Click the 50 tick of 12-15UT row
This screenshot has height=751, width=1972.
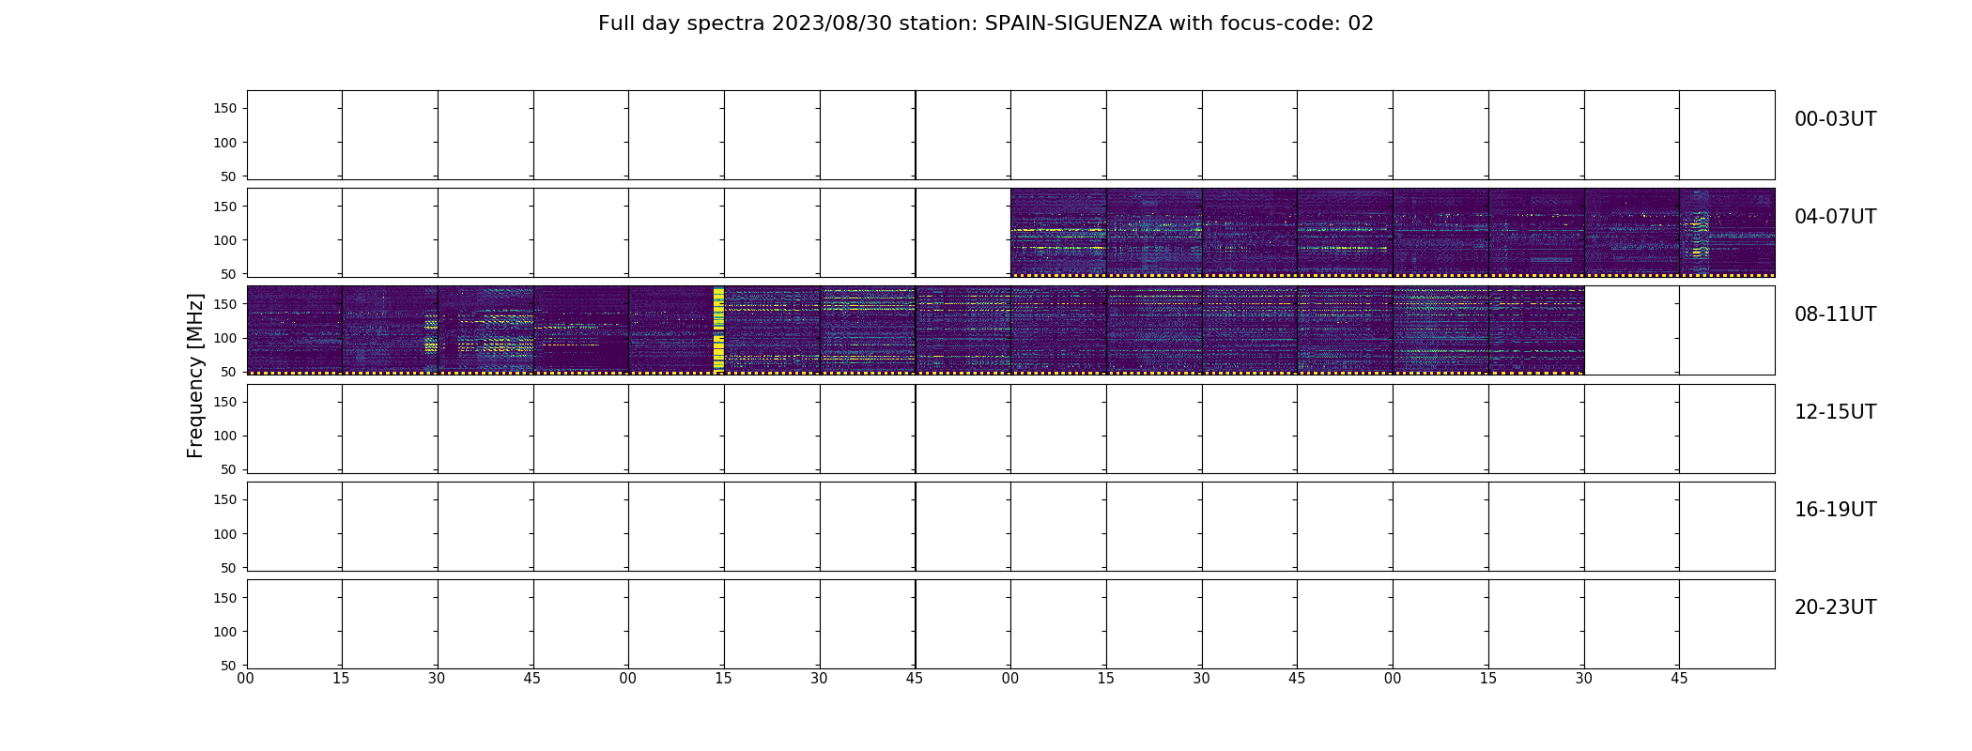pyautogui.click(x=229, y=469)
